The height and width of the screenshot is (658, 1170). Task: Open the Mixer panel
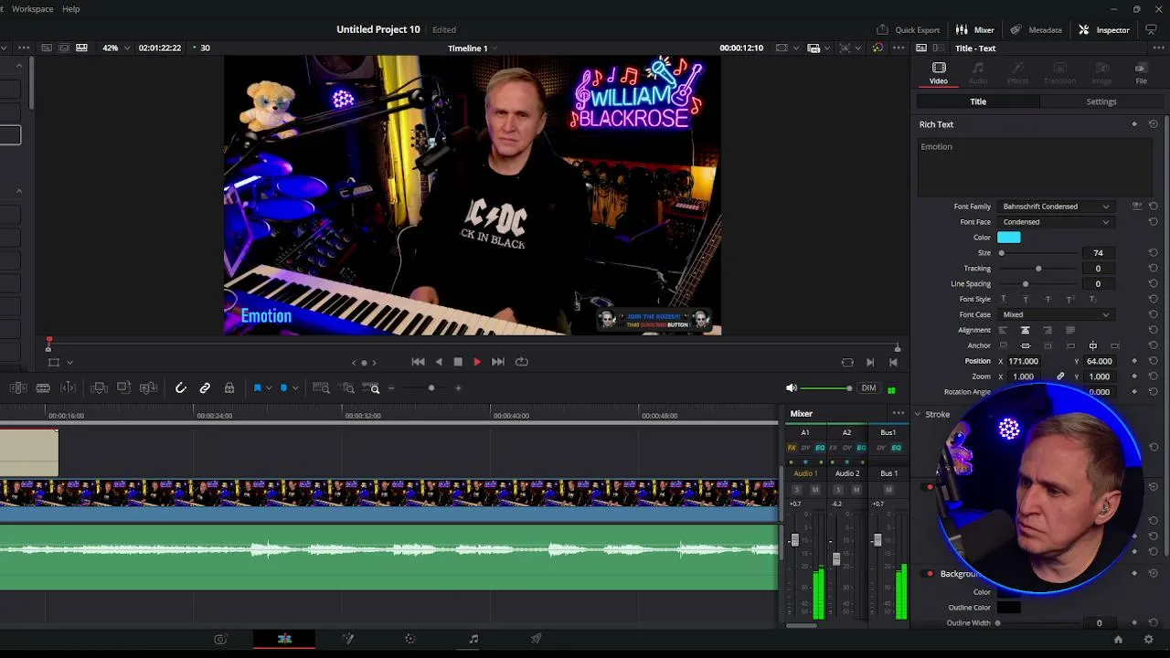[x=975, y=30]
